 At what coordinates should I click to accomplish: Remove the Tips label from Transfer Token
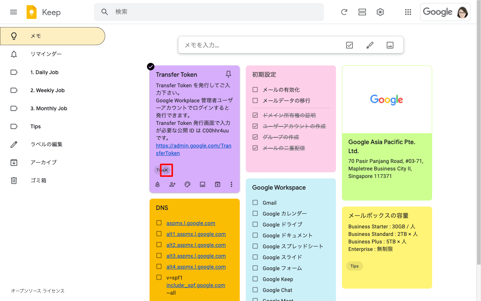click(166, 170)
